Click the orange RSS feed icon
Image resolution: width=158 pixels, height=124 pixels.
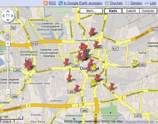[x=46, y=3]
